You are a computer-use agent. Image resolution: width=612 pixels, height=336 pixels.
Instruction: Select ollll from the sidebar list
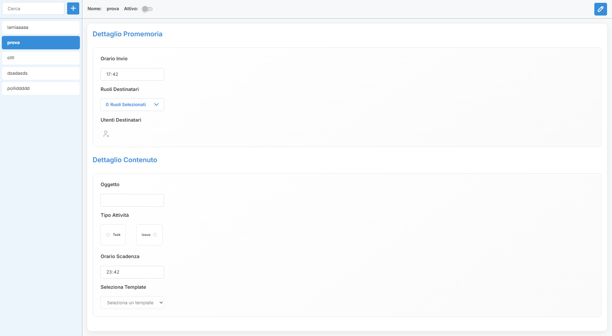pos(41,58)
